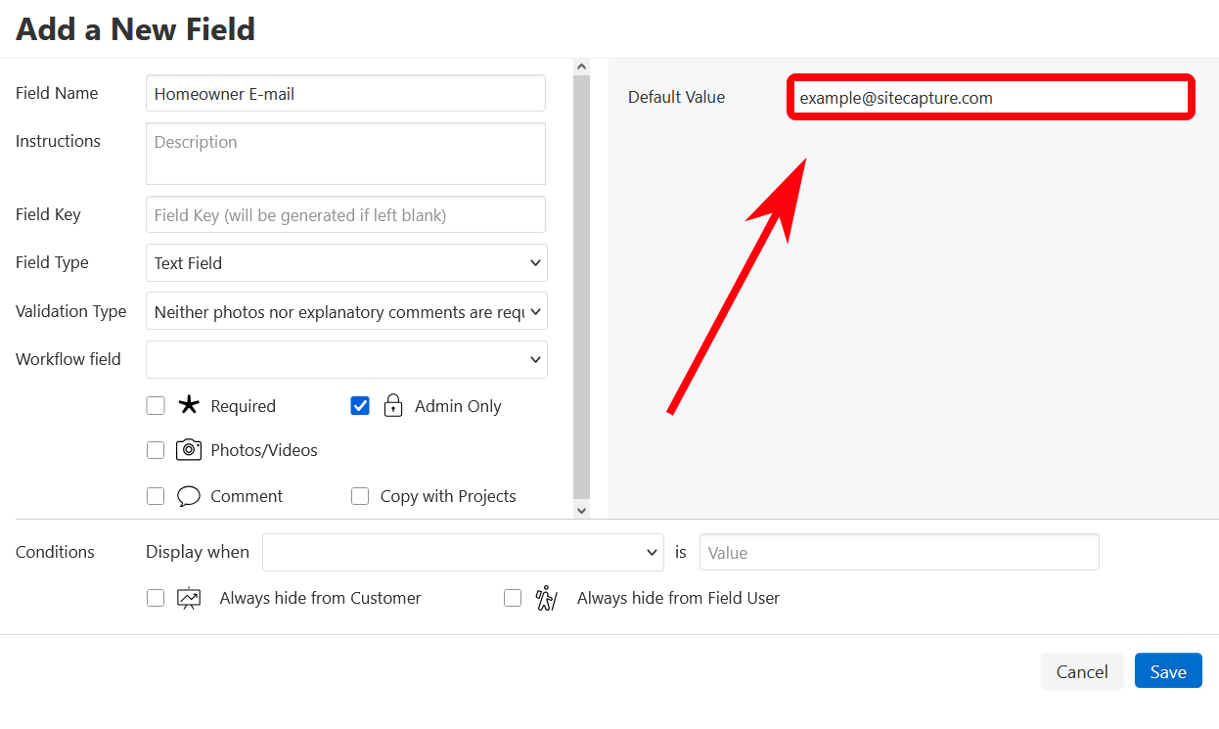Screen dimensions: 1219x729
Task: Click the Admin Only padlock icon
Action: [393, 405]
